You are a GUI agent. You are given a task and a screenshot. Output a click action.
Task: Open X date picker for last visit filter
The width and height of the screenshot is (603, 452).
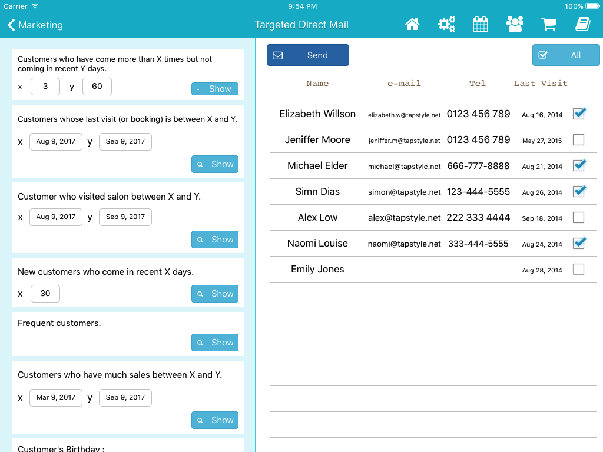click(55, 142)
